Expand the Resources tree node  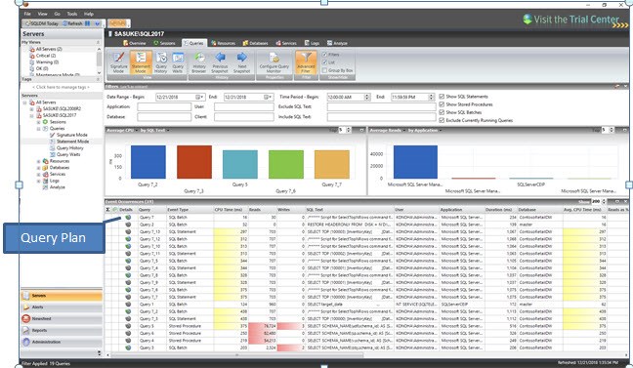click(x=39, y=161)
